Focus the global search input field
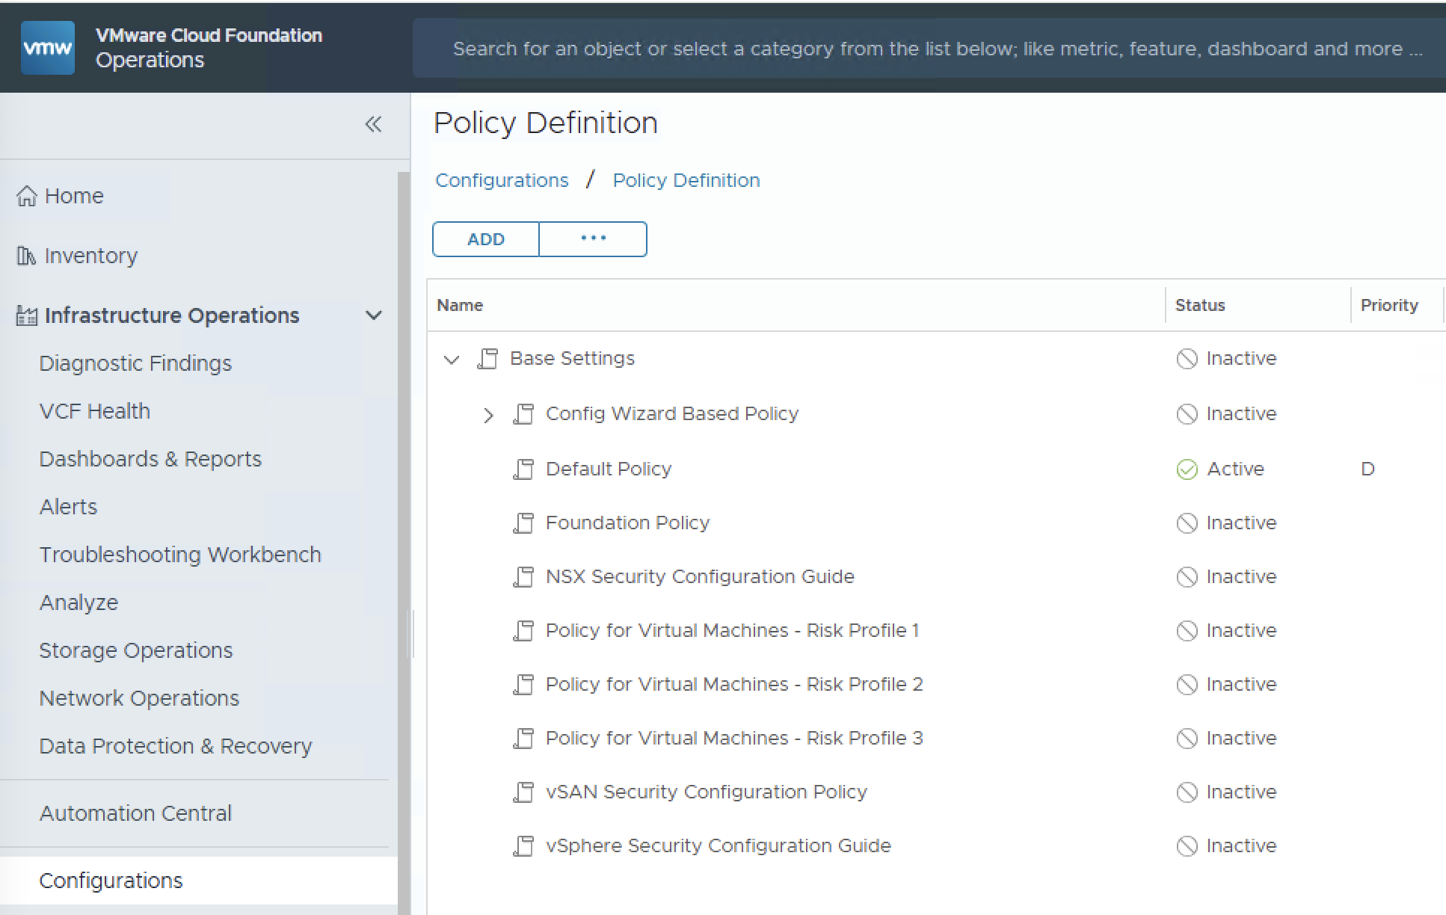This screenshot has height=915, width=1446. [927, 49]
